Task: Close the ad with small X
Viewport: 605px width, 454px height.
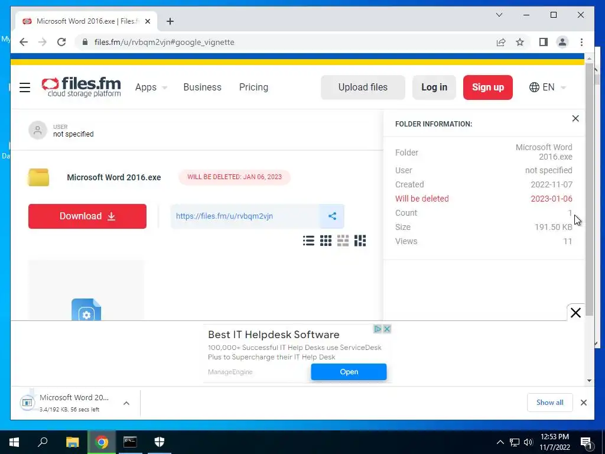Action: coord(387,329)
